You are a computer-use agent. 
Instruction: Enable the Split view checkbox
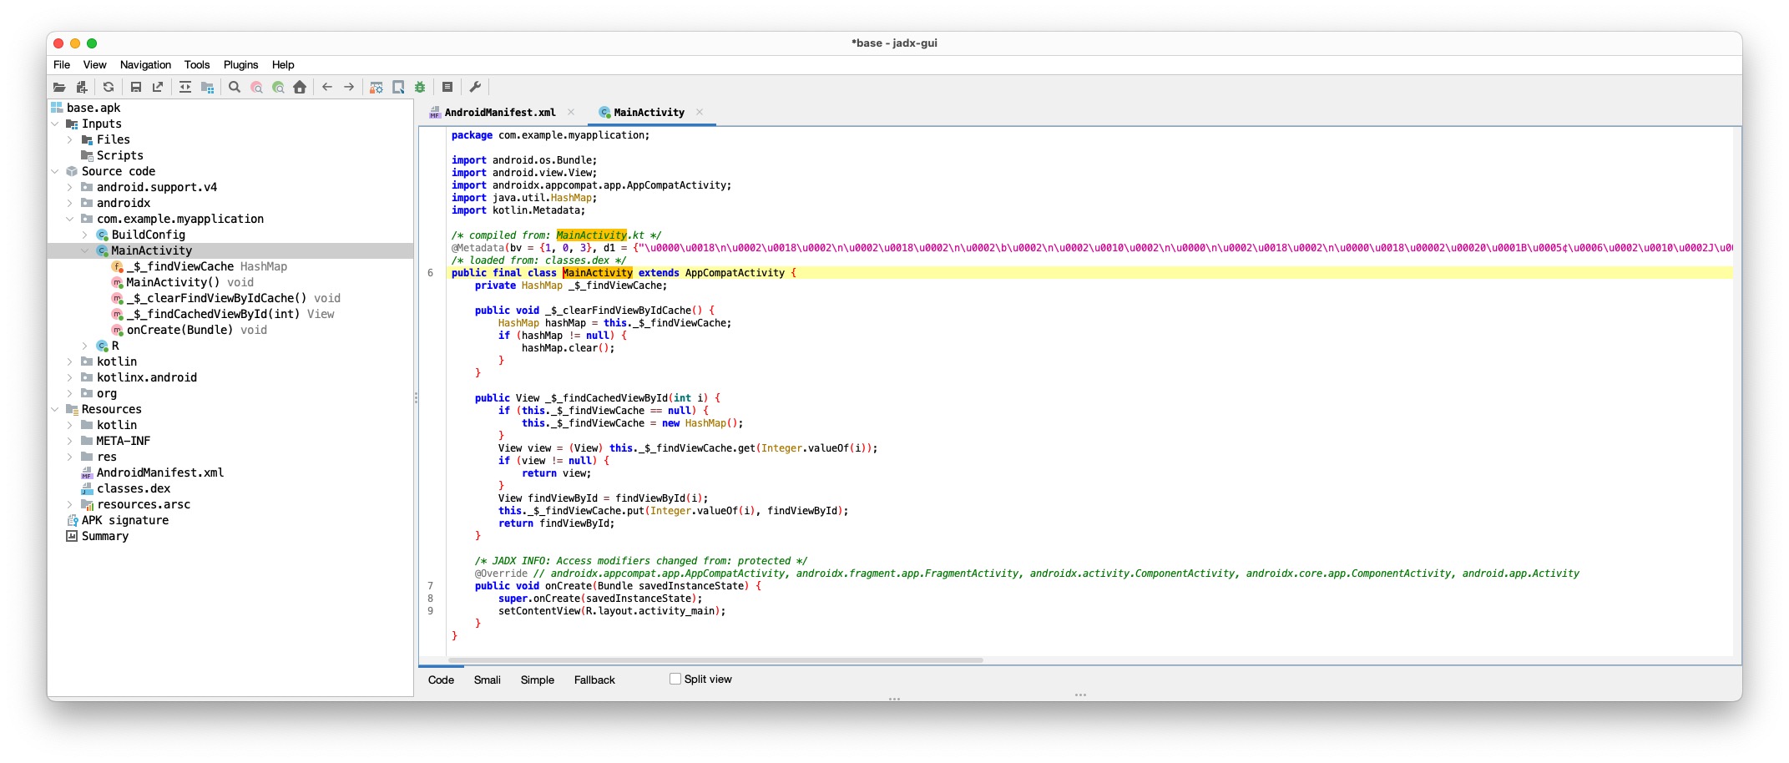tap(675, 679)
